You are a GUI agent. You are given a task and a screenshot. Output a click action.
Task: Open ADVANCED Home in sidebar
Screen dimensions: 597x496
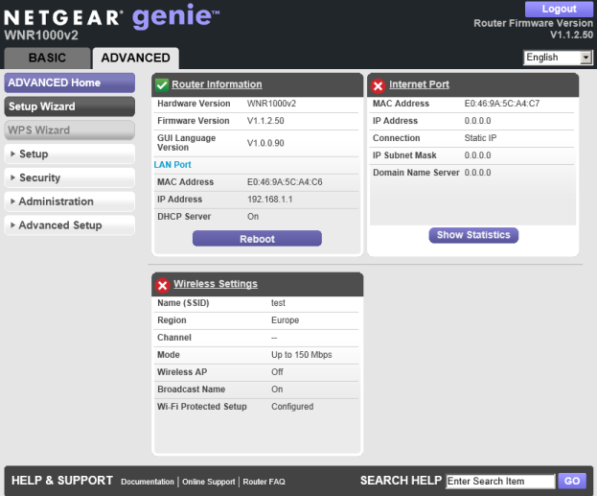tap(69, 83)
